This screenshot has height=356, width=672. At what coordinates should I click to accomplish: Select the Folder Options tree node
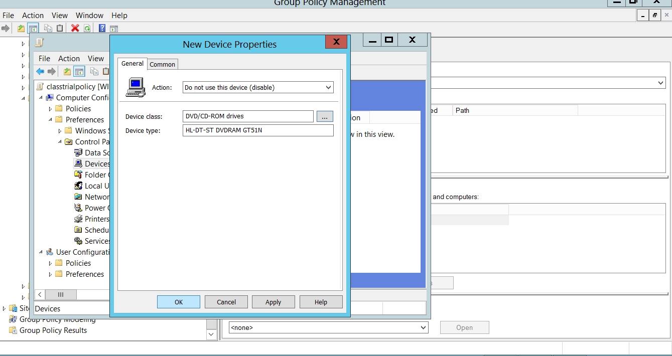(95, 175)
